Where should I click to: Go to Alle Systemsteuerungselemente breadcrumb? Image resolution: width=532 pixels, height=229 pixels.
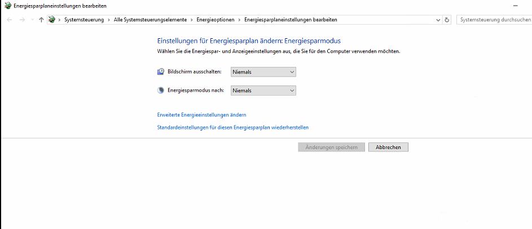tap(150, 20)
